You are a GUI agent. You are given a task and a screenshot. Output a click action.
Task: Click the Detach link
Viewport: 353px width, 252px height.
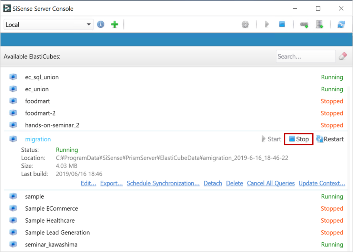point(213,183)
